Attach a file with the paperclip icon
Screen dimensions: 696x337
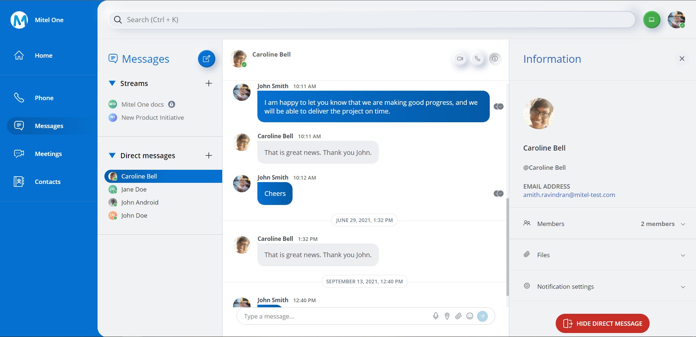click(x=459, y=316)
